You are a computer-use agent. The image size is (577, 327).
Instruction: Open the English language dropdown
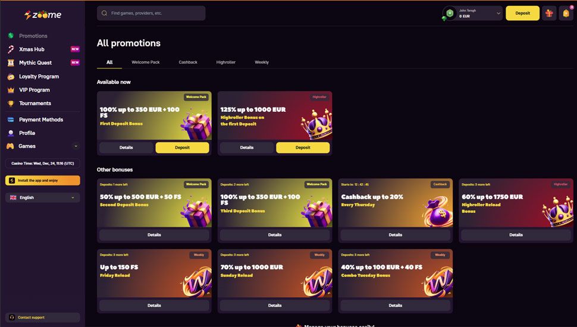[x=43, y=197]
